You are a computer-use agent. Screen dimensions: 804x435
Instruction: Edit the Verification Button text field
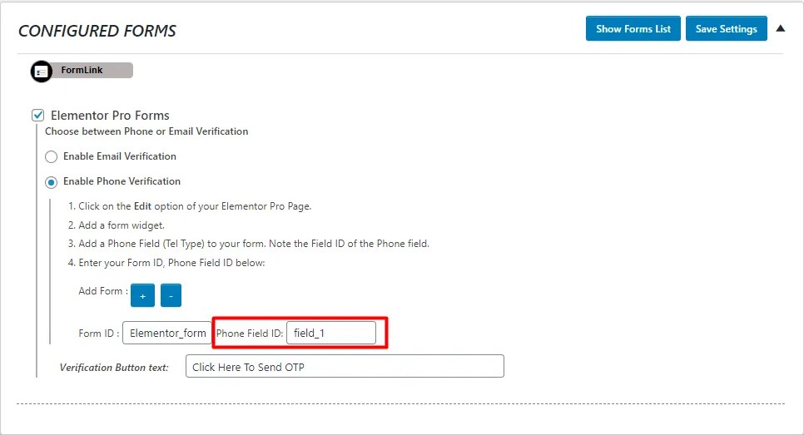(x=345, y=367)
